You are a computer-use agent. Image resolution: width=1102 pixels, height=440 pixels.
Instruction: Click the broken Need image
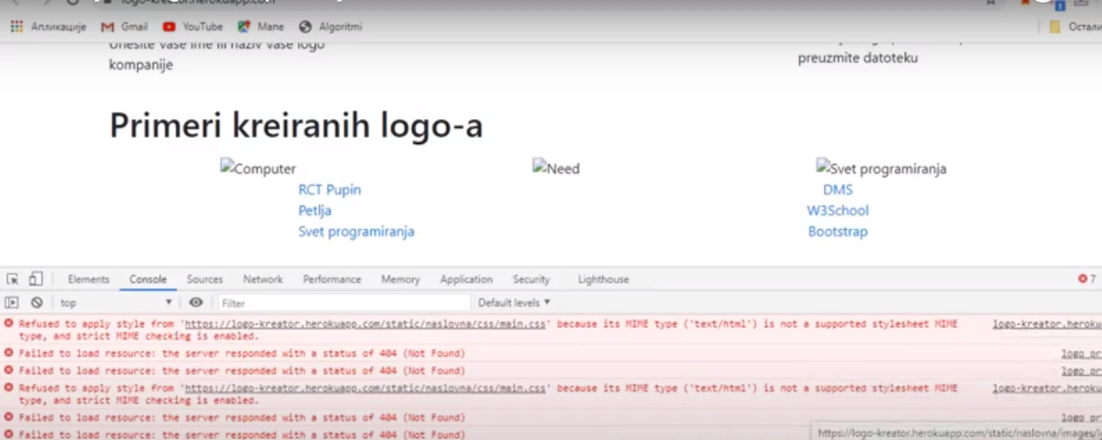point(556,168)
